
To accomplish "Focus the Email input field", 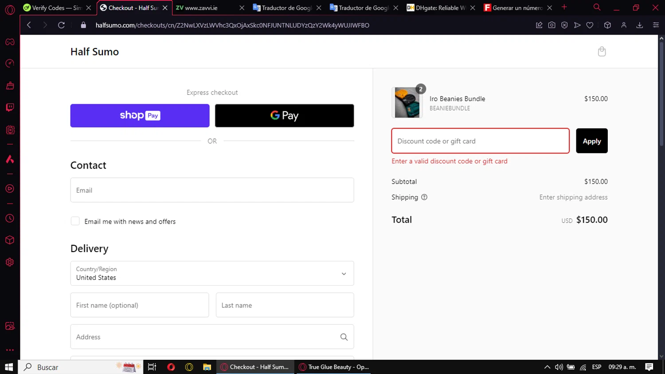I will tap(212, 190).
